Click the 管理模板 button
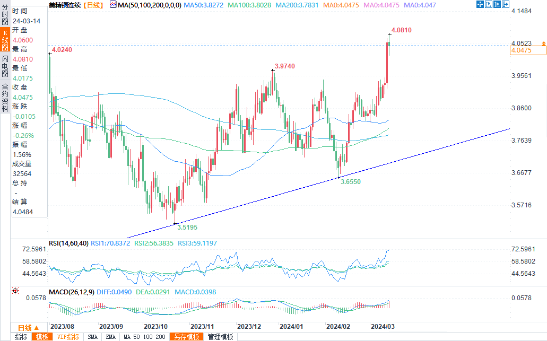Image resolution: width=547 pixels, height=341 pixels. [x=221, y=337]
